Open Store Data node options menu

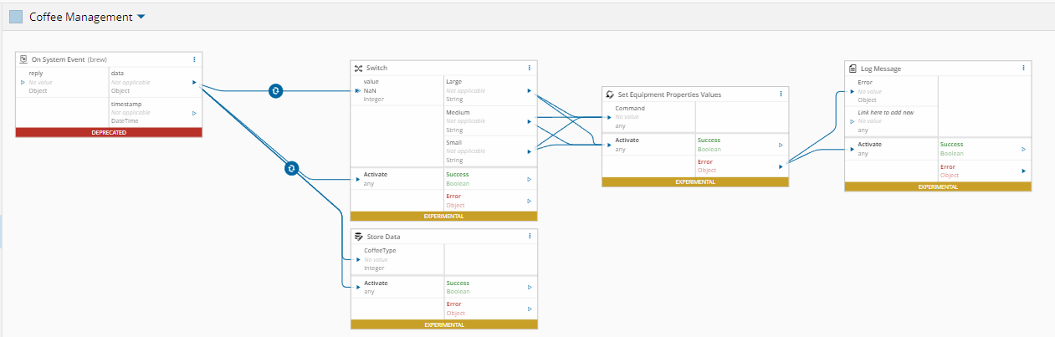[529, 237]
